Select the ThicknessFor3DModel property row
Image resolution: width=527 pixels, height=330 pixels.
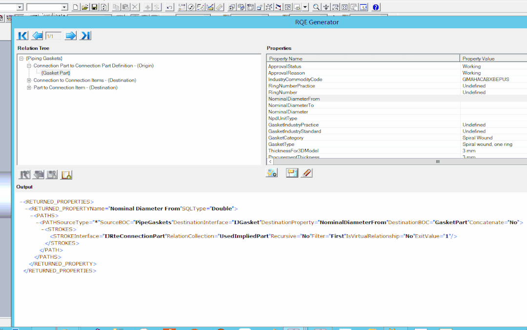[x=397, y=151]
